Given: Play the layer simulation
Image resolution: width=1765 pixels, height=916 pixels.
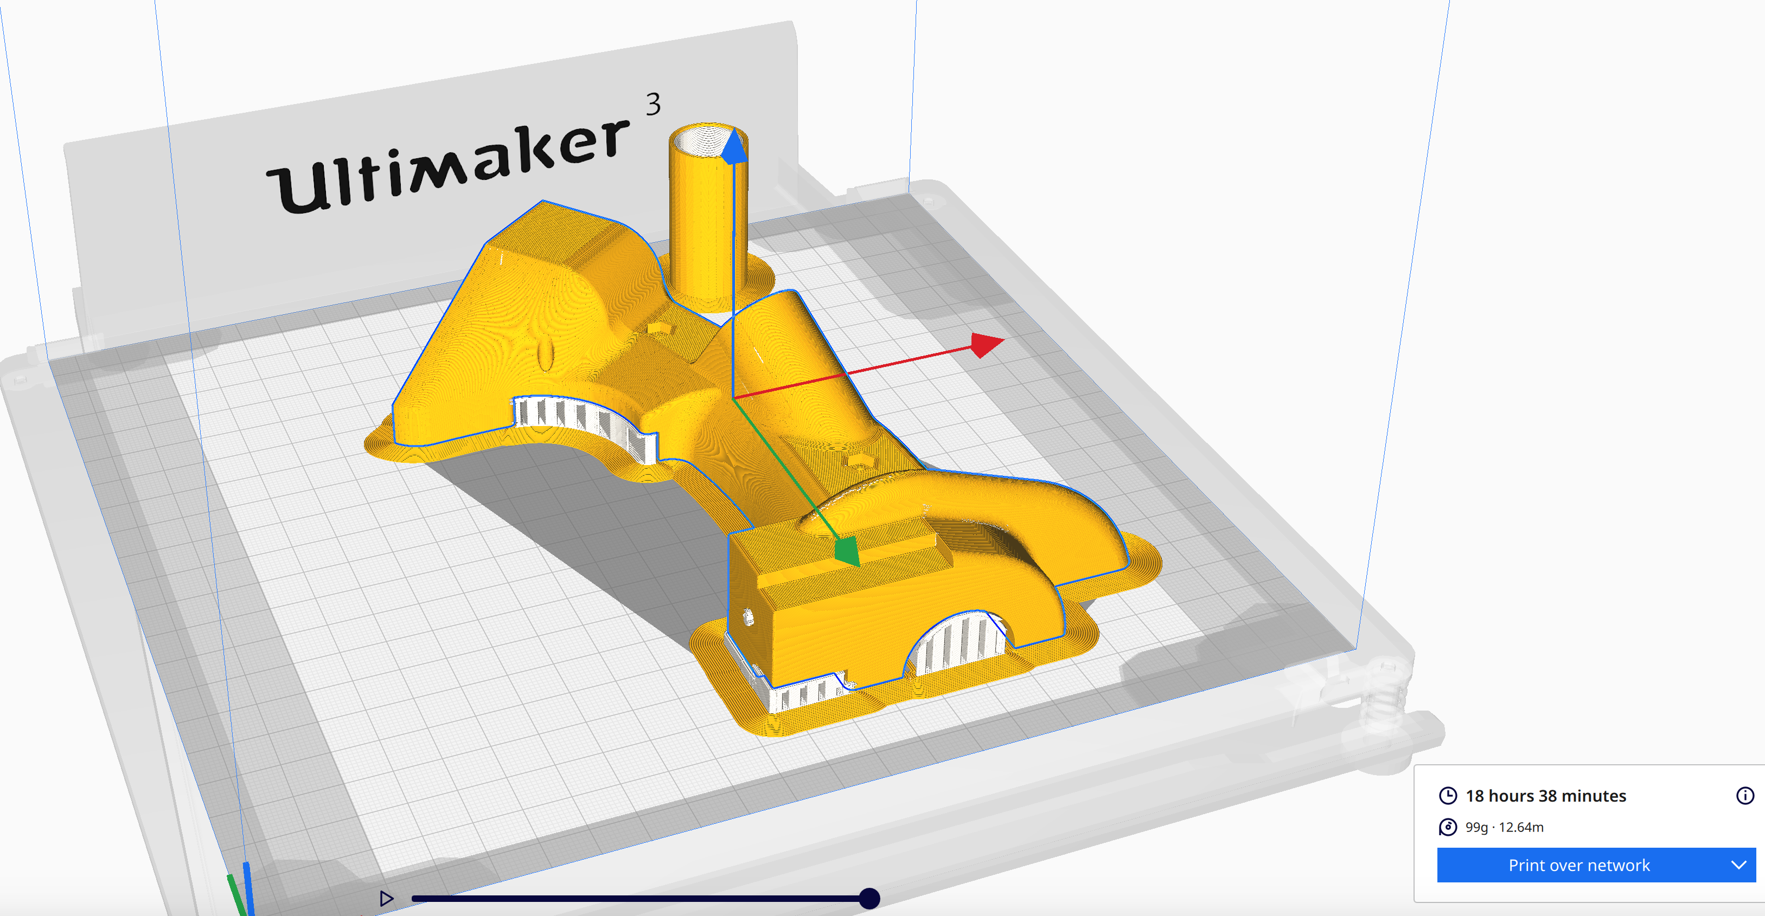Looking at the screenshot, I should click(x=386, y=898).
